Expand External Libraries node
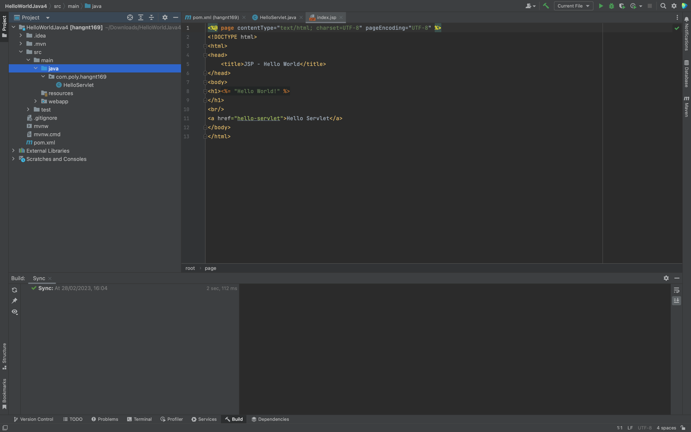Screen dimensions: 691x432 point(14,151)
